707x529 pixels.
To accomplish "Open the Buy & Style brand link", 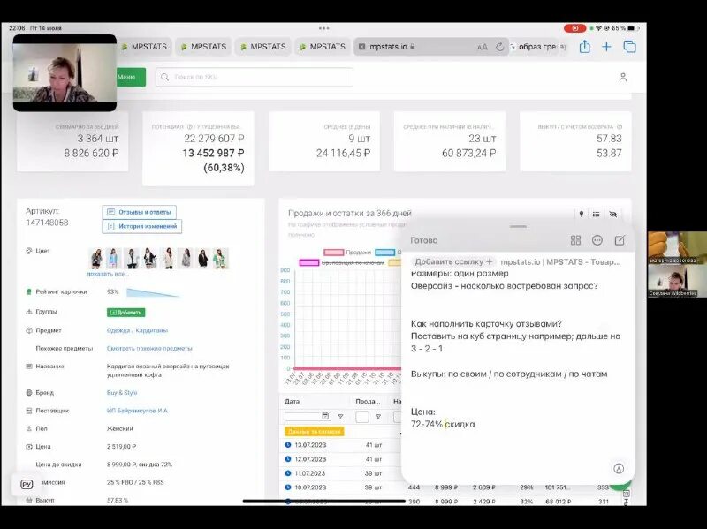I will (x=122, y=392).
